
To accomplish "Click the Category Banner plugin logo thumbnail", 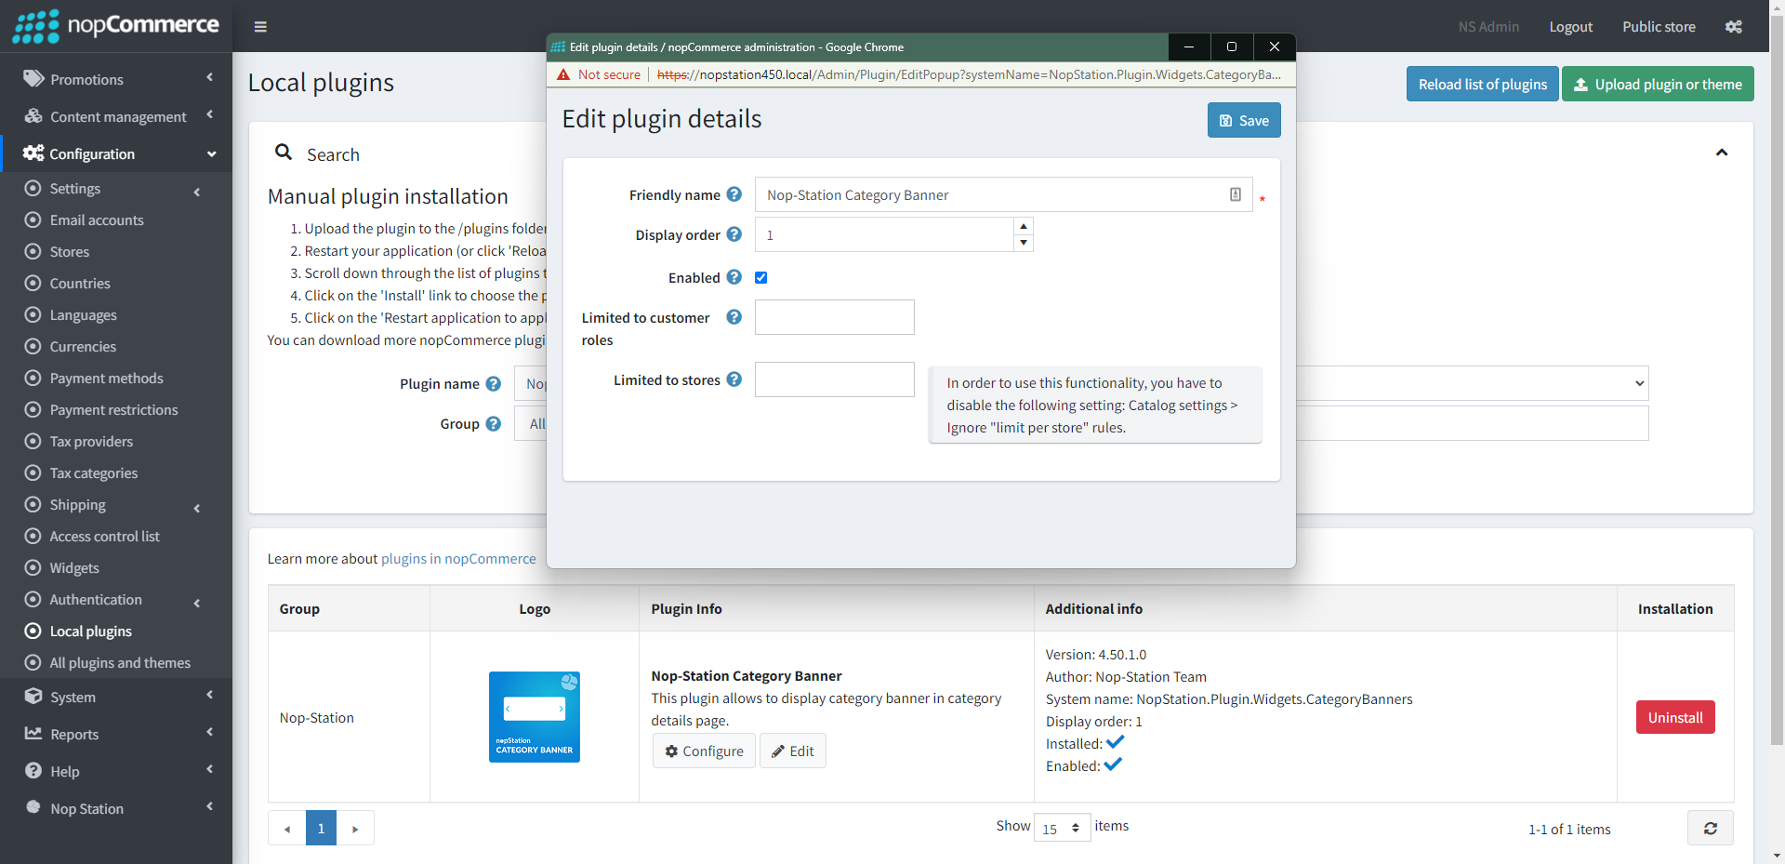I will point(535,717).
